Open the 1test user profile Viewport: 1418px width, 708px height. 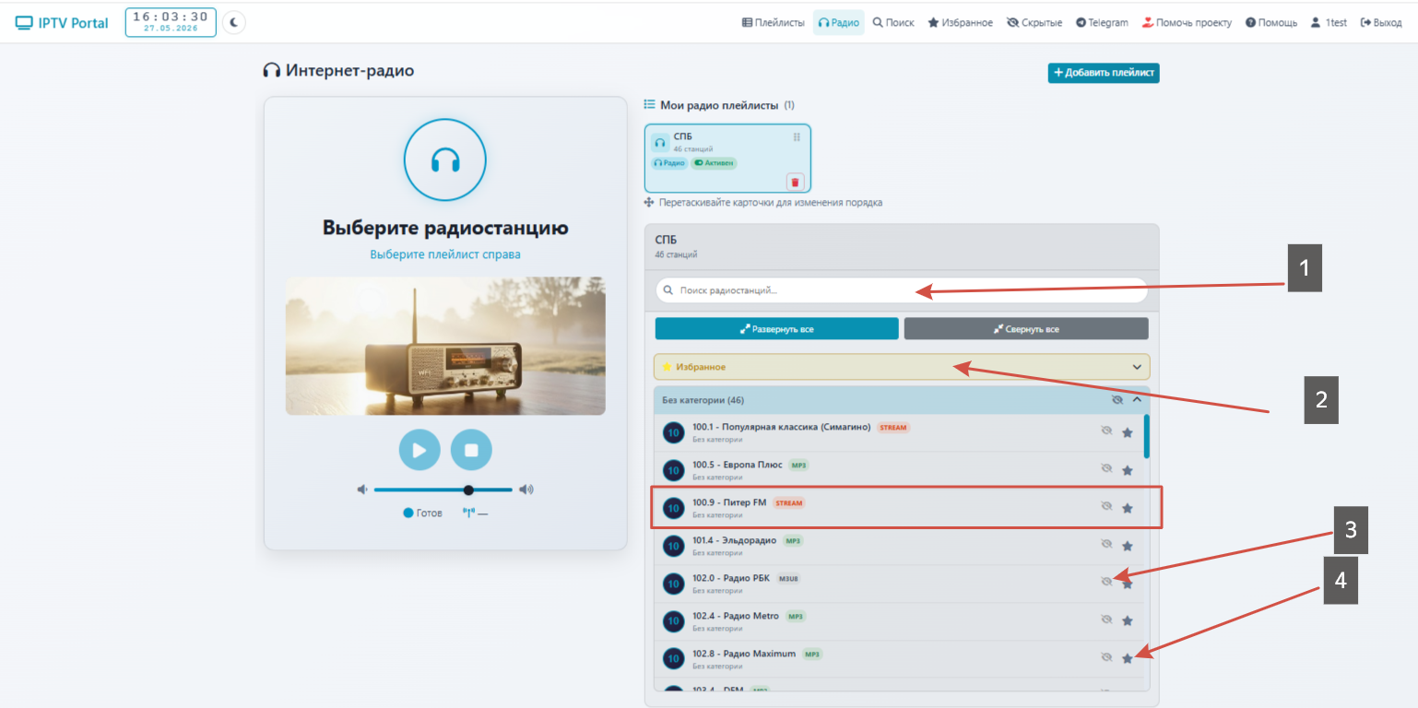1329,23
